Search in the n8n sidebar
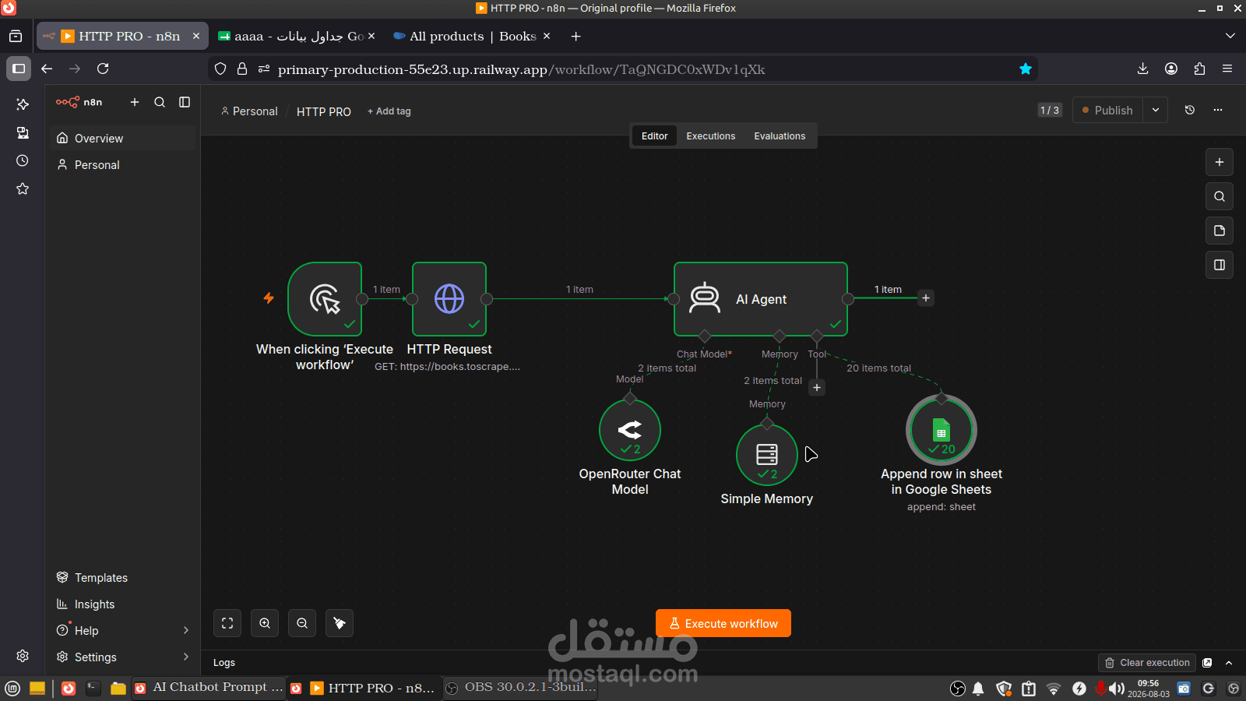 click(160, 102)
